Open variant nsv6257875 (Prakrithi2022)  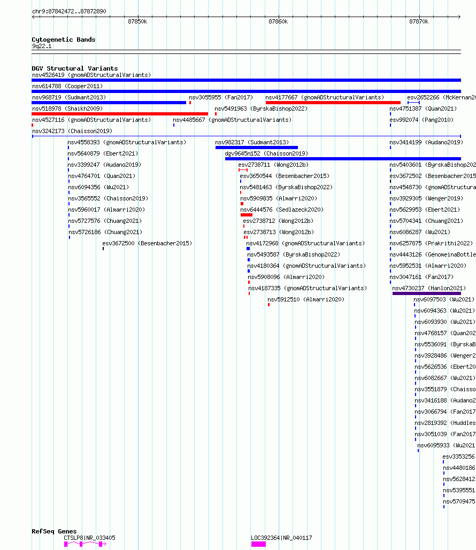[x=432, y=243]
